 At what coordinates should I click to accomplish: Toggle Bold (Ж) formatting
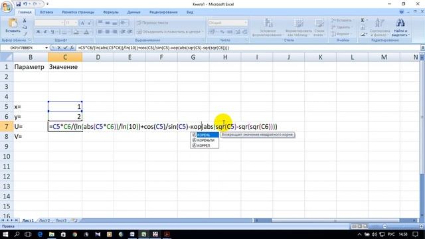39,32
